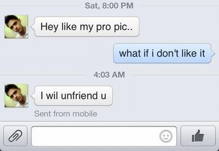Open sender's profile picture beside first message
Viewport: 219px width, 151px height.
click(x=16, y=27)
